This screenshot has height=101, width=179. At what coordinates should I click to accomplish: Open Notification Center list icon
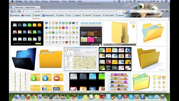point(166,1)
